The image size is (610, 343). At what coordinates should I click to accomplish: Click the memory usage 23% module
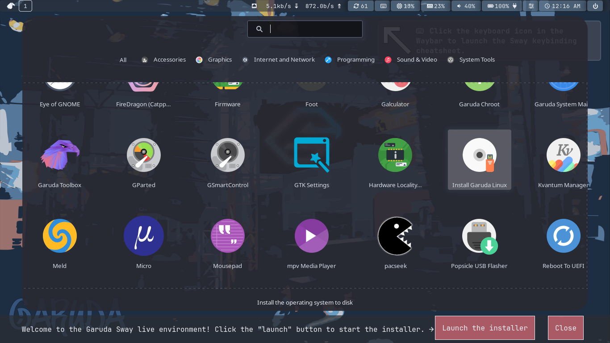[436, 6]
